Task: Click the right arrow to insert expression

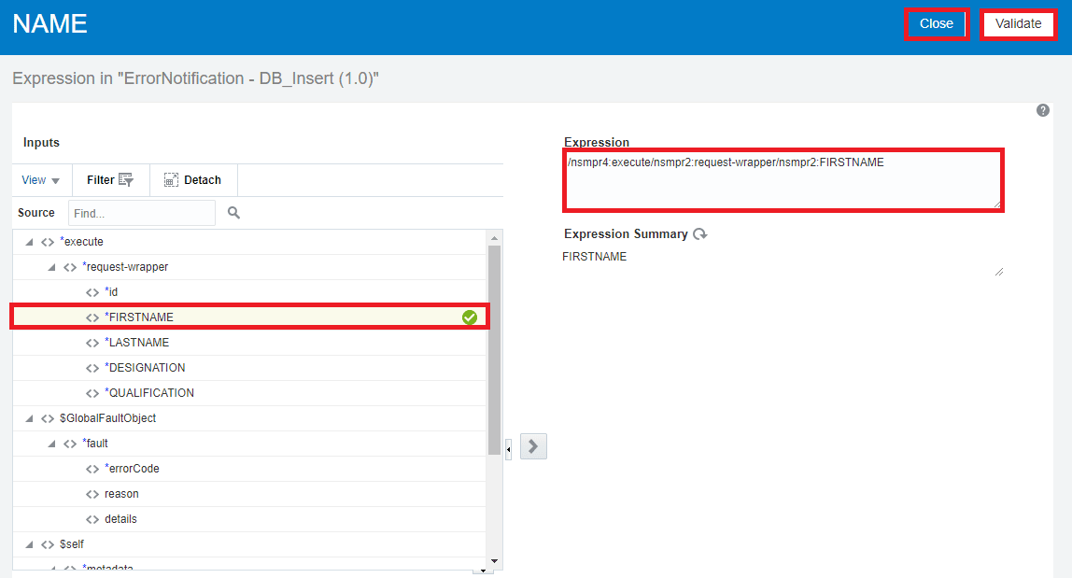Action: coord(532,446)
